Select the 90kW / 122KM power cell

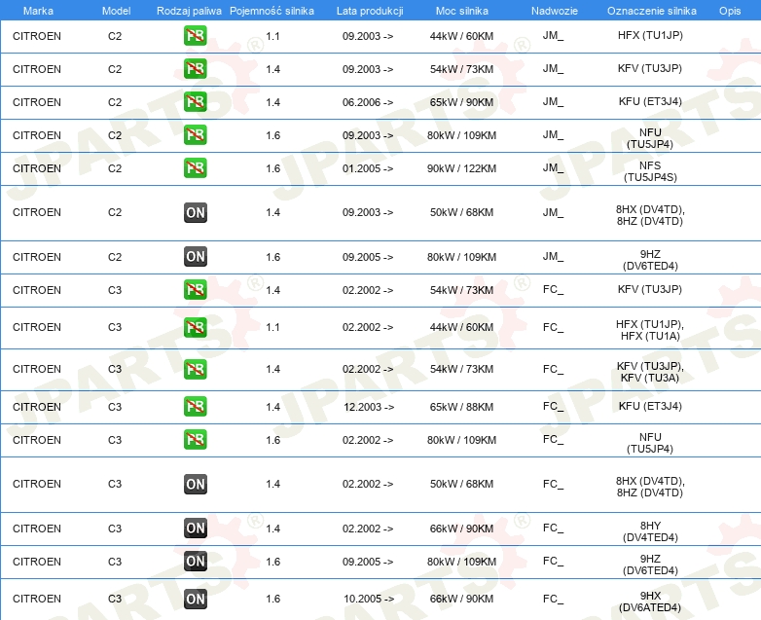461,168
